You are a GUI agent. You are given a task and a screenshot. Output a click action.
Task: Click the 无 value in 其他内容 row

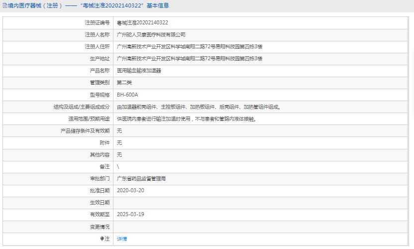tap(119, 155)
